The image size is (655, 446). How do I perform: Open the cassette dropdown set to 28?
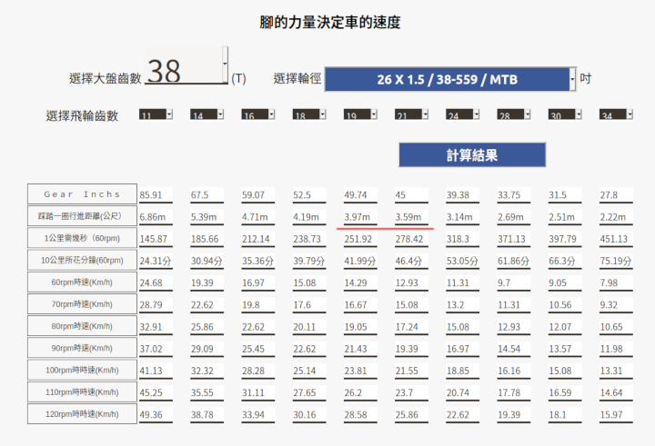[514, 114]
